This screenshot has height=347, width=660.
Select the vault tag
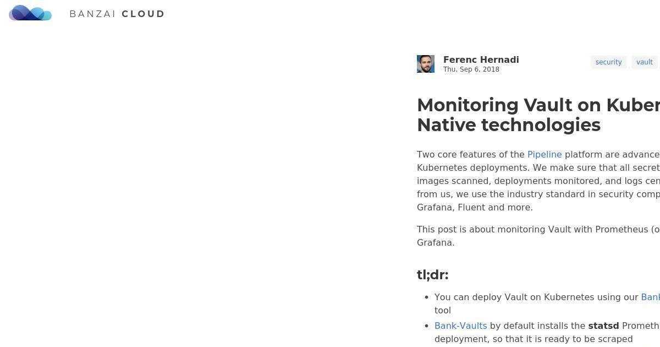point(645,62)
